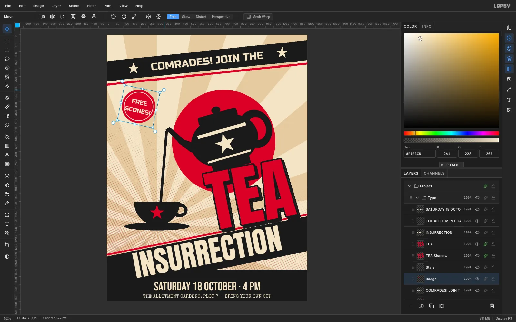
Task: Select the Elliptical Marquee tool
Action: [7, 50]
